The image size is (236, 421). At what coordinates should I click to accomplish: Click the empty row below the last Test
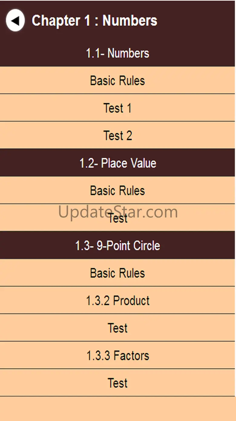[x=117, y=409]
